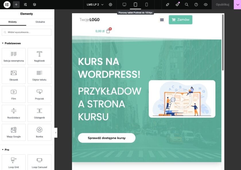Click in the widget search field
241x170 pixels.
[27, 32]
